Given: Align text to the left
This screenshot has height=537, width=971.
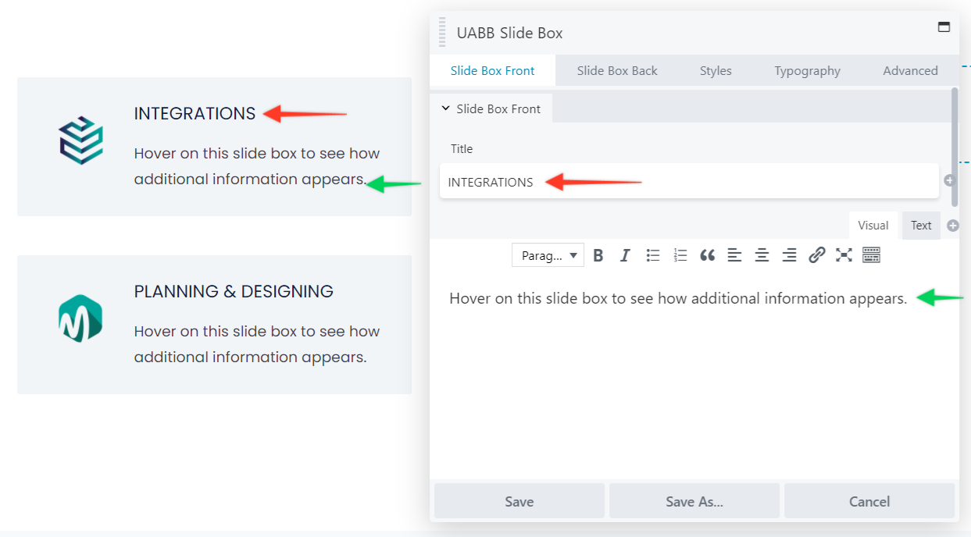Looking at the screenshot, I should (734, 255).
